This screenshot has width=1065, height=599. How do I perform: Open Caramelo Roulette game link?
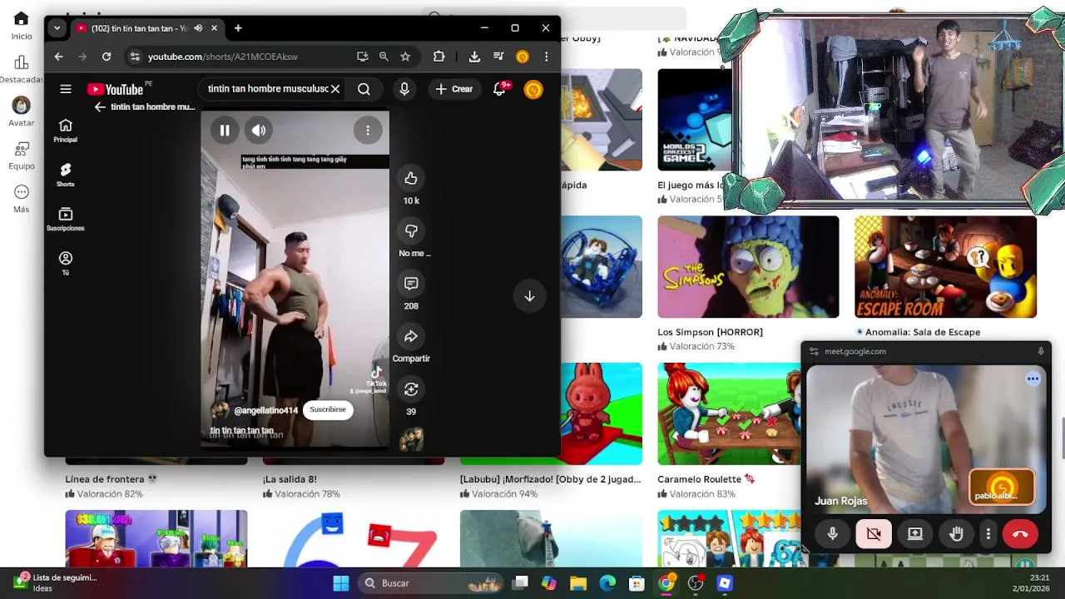pos(706,479)
